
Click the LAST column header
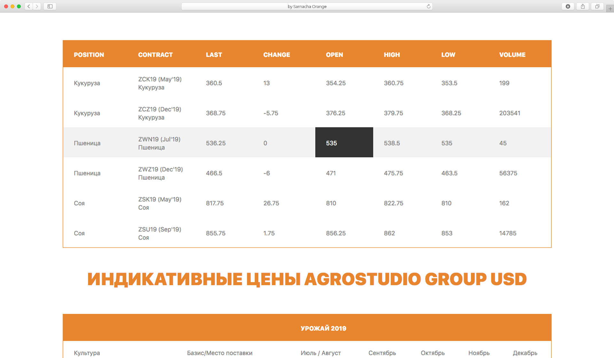click(214, 55)
